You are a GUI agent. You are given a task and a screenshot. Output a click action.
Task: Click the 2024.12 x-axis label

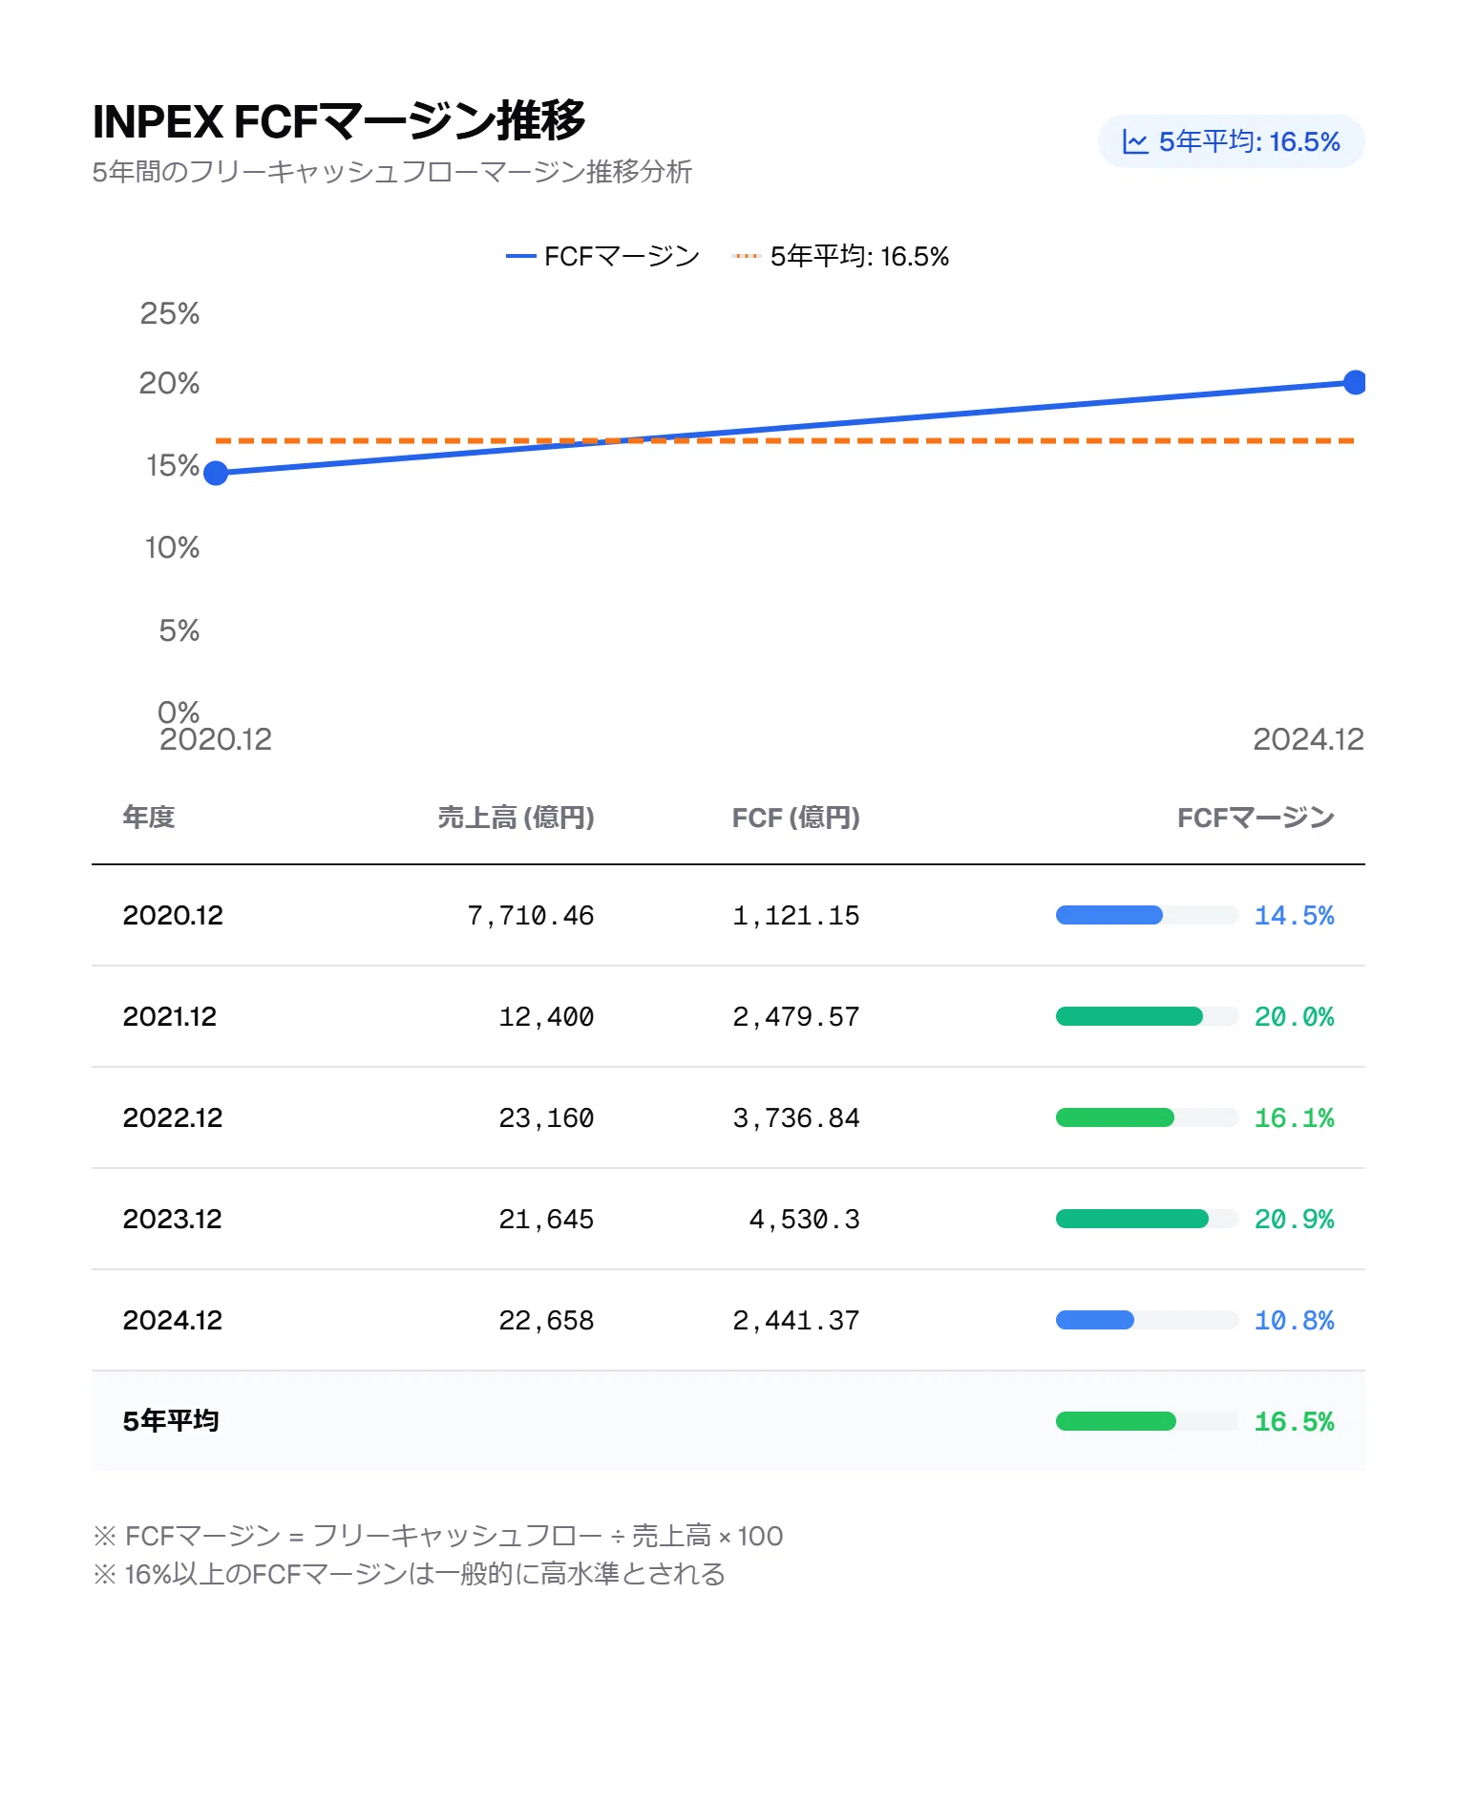1308,739
